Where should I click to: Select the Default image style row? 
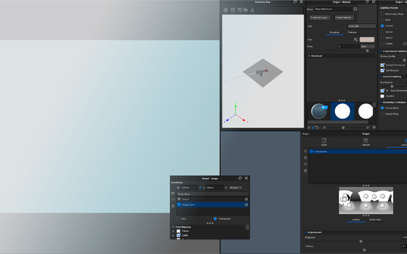pyautogui.click(x=212, y=199)
